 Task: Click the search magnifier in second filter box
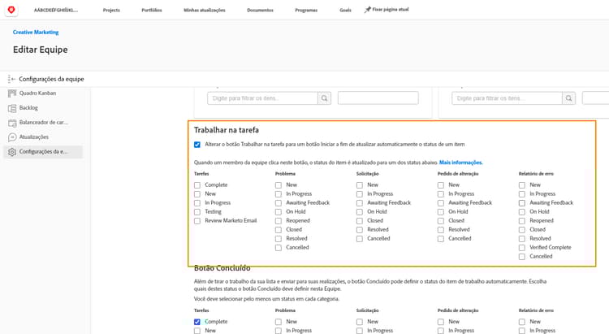tap(568, 98)
